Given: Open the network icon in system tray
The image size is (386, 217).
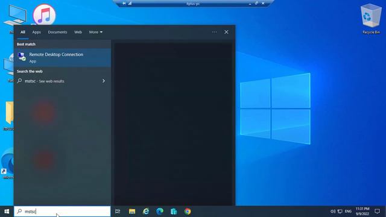Looking at the screenshot, I should click(x=340, y=212).
